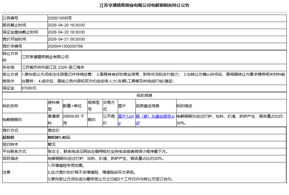Click the 竞总价 bidding method value

pyautogui.click(x=54, y=131)
